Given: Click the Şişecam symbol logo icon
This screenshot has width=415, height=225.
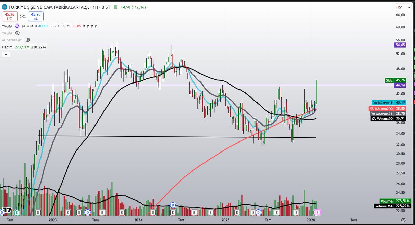Looking at the screenshot, I should click(x=4, y=7).
